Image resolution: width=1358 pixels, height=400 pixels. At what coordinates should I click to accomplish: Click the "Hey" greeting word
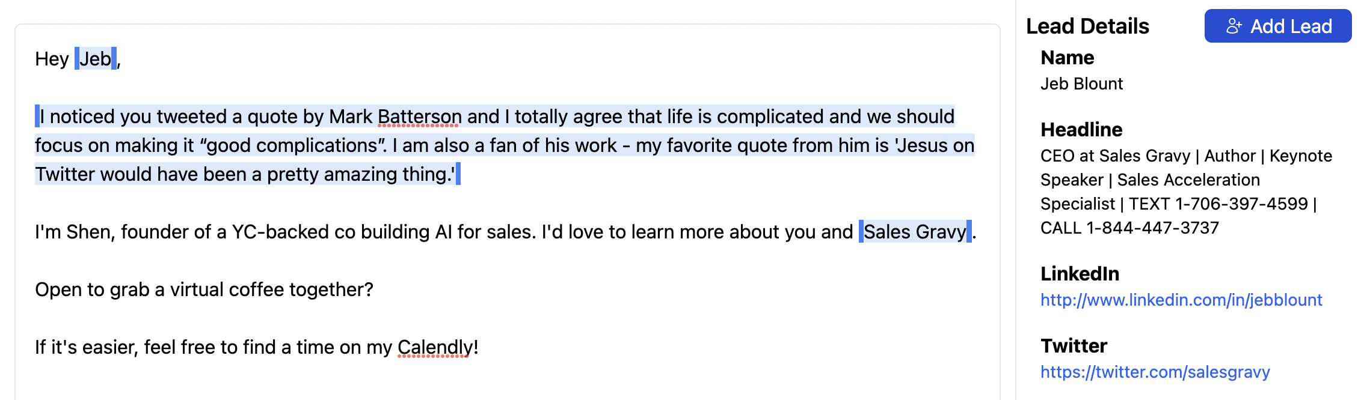click(x=52, y=59)
